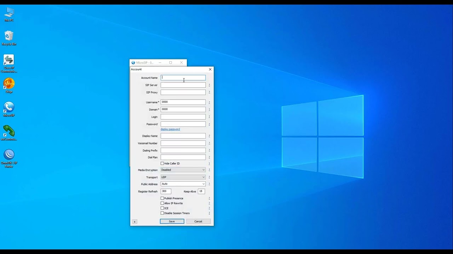Image resolution: width=453 pixels, height=254 pixels.
Task: Open the Public Address dropdown
Action: coord(183,184)
